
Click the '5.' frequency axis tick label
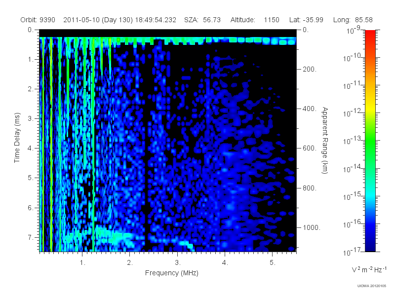point(273,263)
